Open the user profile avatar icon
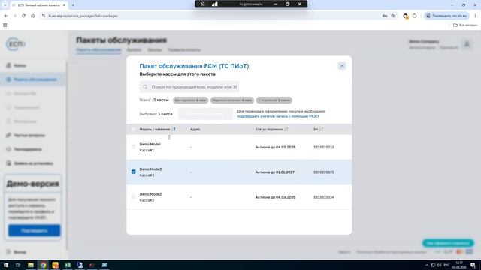This screenshot has height=270, width=481. pyautogui.click(x=467, y=44)
